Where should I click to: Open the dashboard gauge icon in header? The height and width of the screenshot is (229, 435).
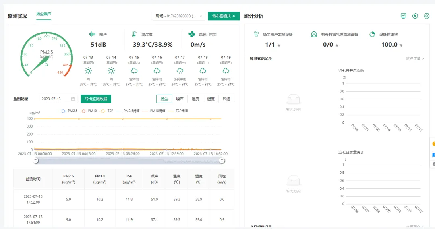tap(415, 16)
